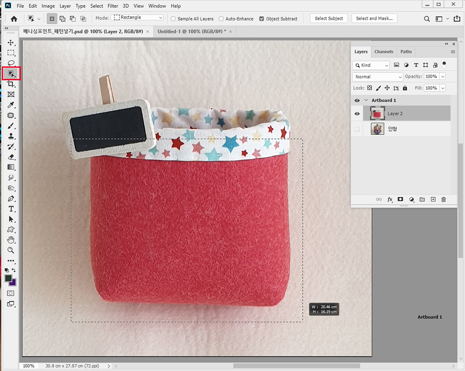Switch to the Channels tab
Image resolution: width=465 pixels, height=371 pixels.
(x=384, y=52)
